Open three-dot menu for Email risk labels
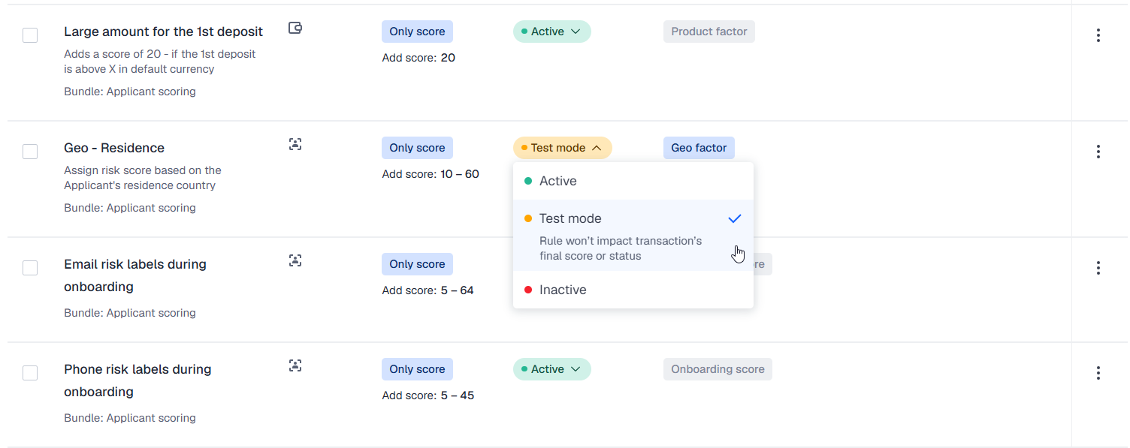The width and height of the screenshot is (1130, 448). [x=1098, y=268]
